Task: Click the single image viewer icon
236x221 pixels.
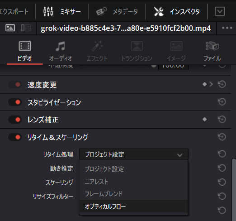Action: click(x=10, y=28)
